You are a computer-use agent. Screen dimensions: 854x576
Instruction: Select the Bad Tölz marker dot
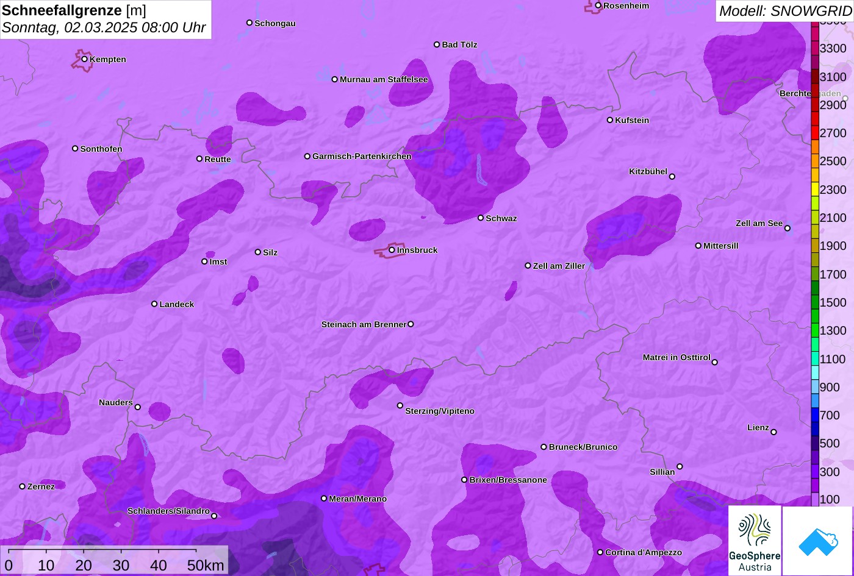[x=437, y=44]
